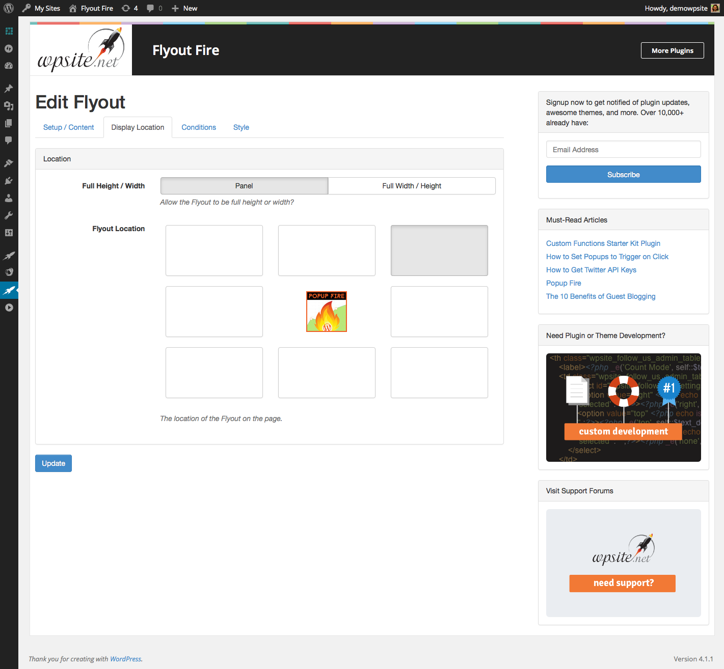Click the demowpsite user avatar
Viewport: 724px width, 669px height.
[x=715, y=8]
